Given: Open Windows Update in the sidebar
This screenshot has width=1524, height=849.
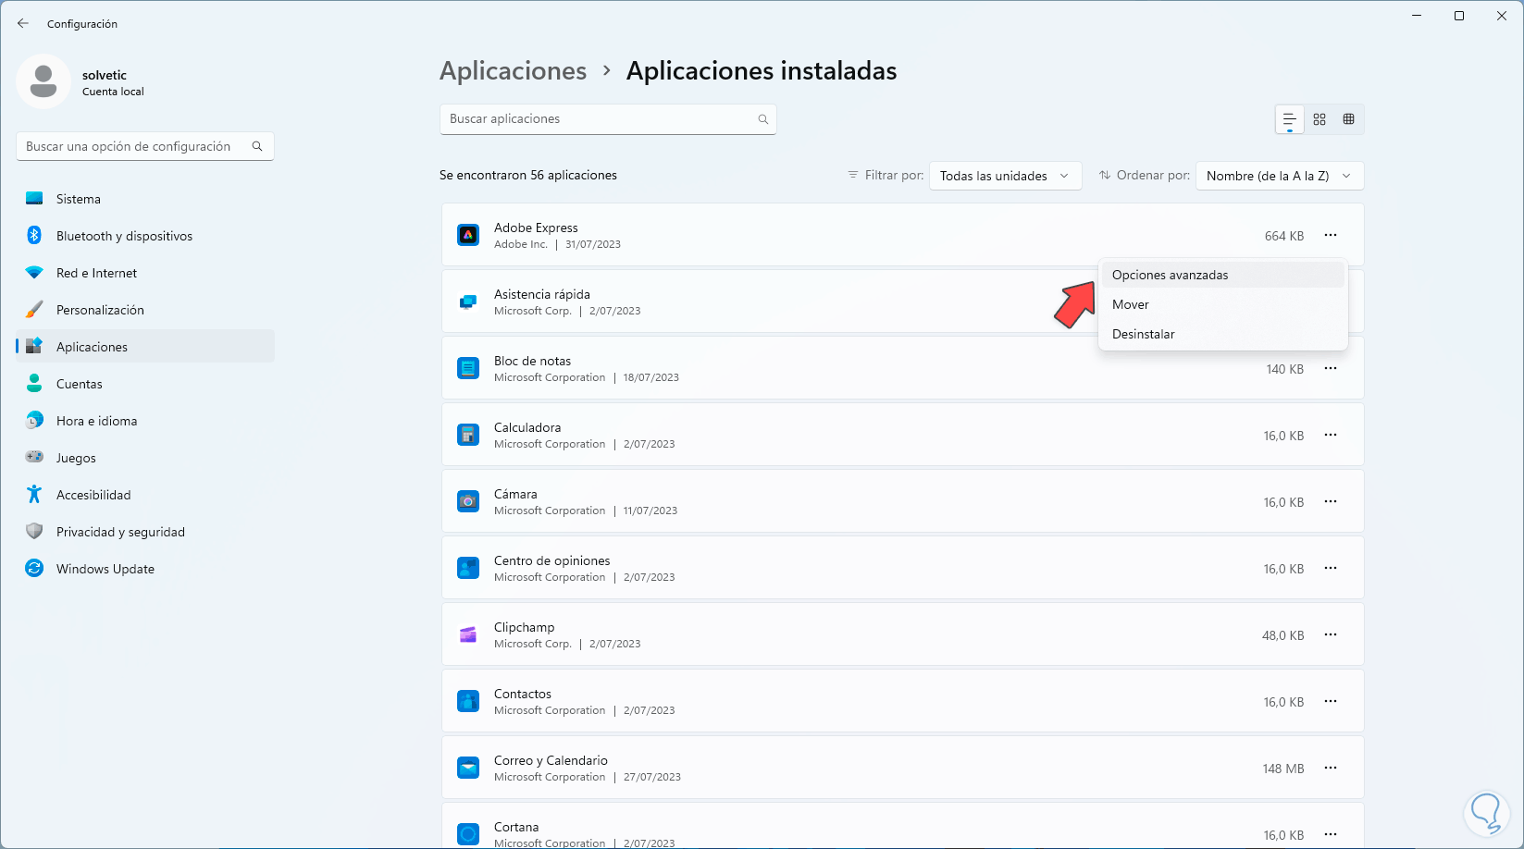Looking at the screenshot, I should 145,569.
